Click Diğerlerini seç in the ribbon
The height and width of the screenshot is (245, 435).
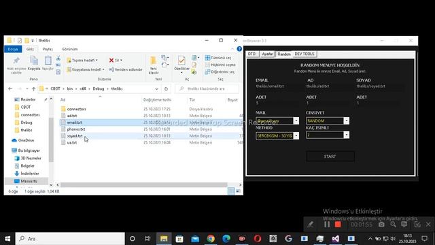click(220, 71)
